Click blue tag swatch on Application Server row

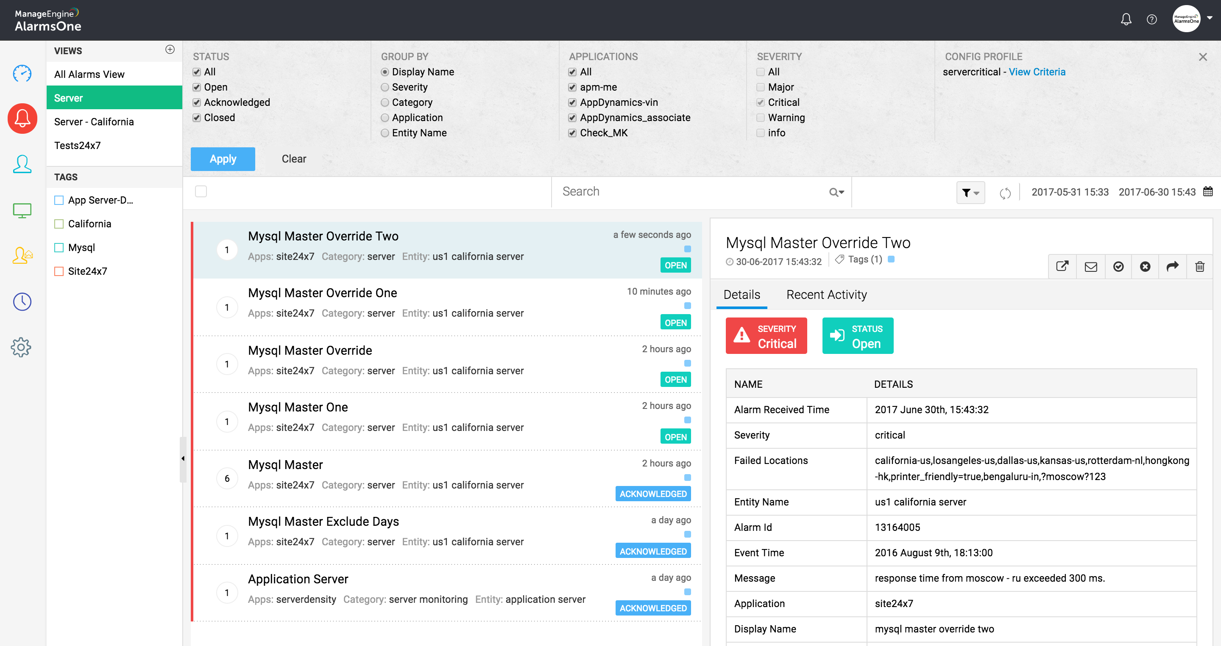[x=687, y=592]
